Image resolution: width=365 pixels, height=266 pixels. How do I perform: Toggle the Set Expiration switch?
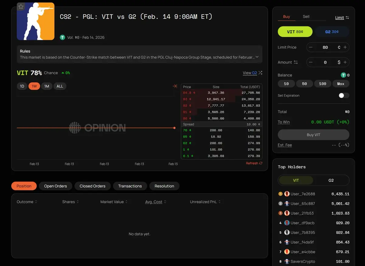(344, 95)
